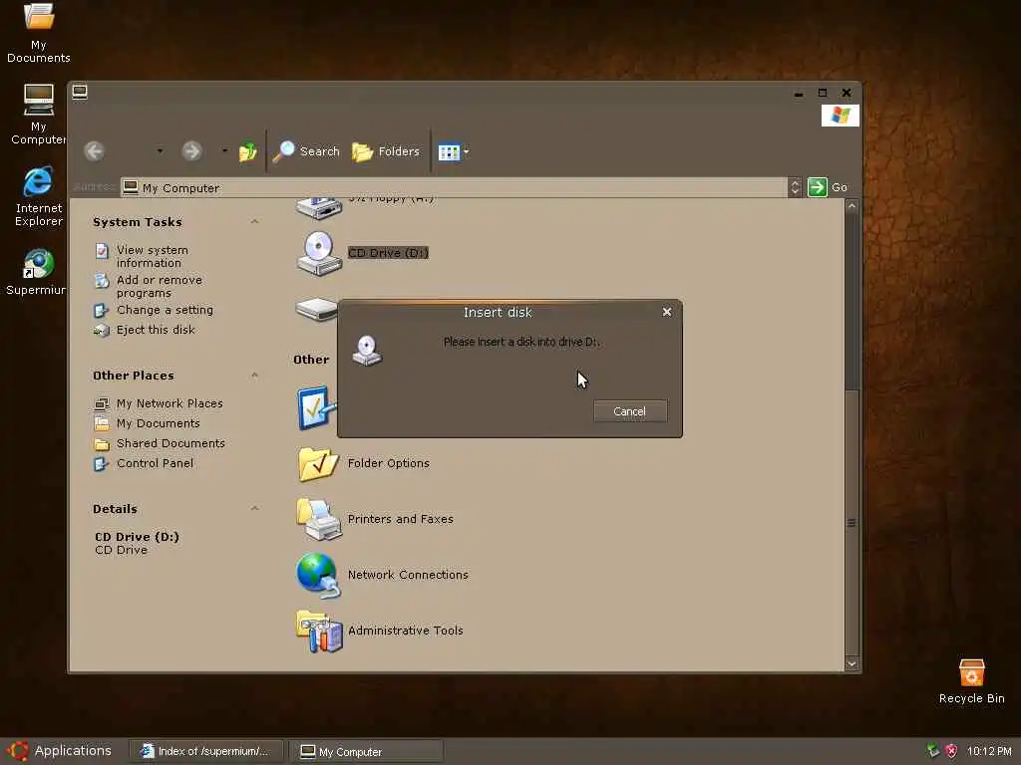Select the floppy drive icon
The width and height of the screenshot is (1021, 765).
pos(319,209)
